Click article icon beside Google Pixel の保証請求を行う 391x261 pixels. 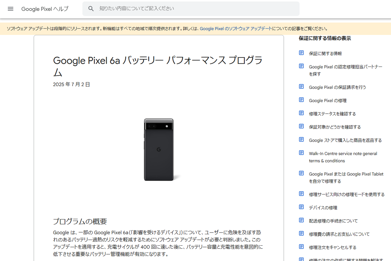301,86
